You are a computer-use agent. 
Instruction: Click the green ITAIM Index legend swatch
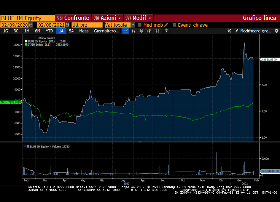26,45
